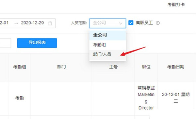Image resolution: width=196 pixels, height=119 pixels.
Task: Click the 离职员工 label text
Action: (144, 23)
